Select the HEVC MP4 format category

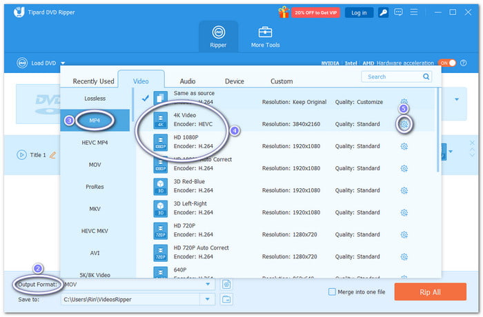click(x=95, y=143)
